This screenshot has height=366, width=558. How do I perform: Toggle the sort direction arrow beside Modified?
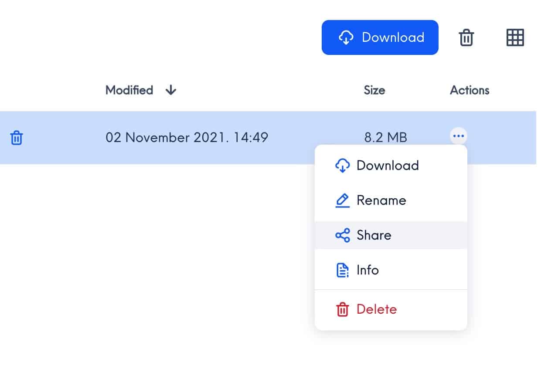coord(171,90)
